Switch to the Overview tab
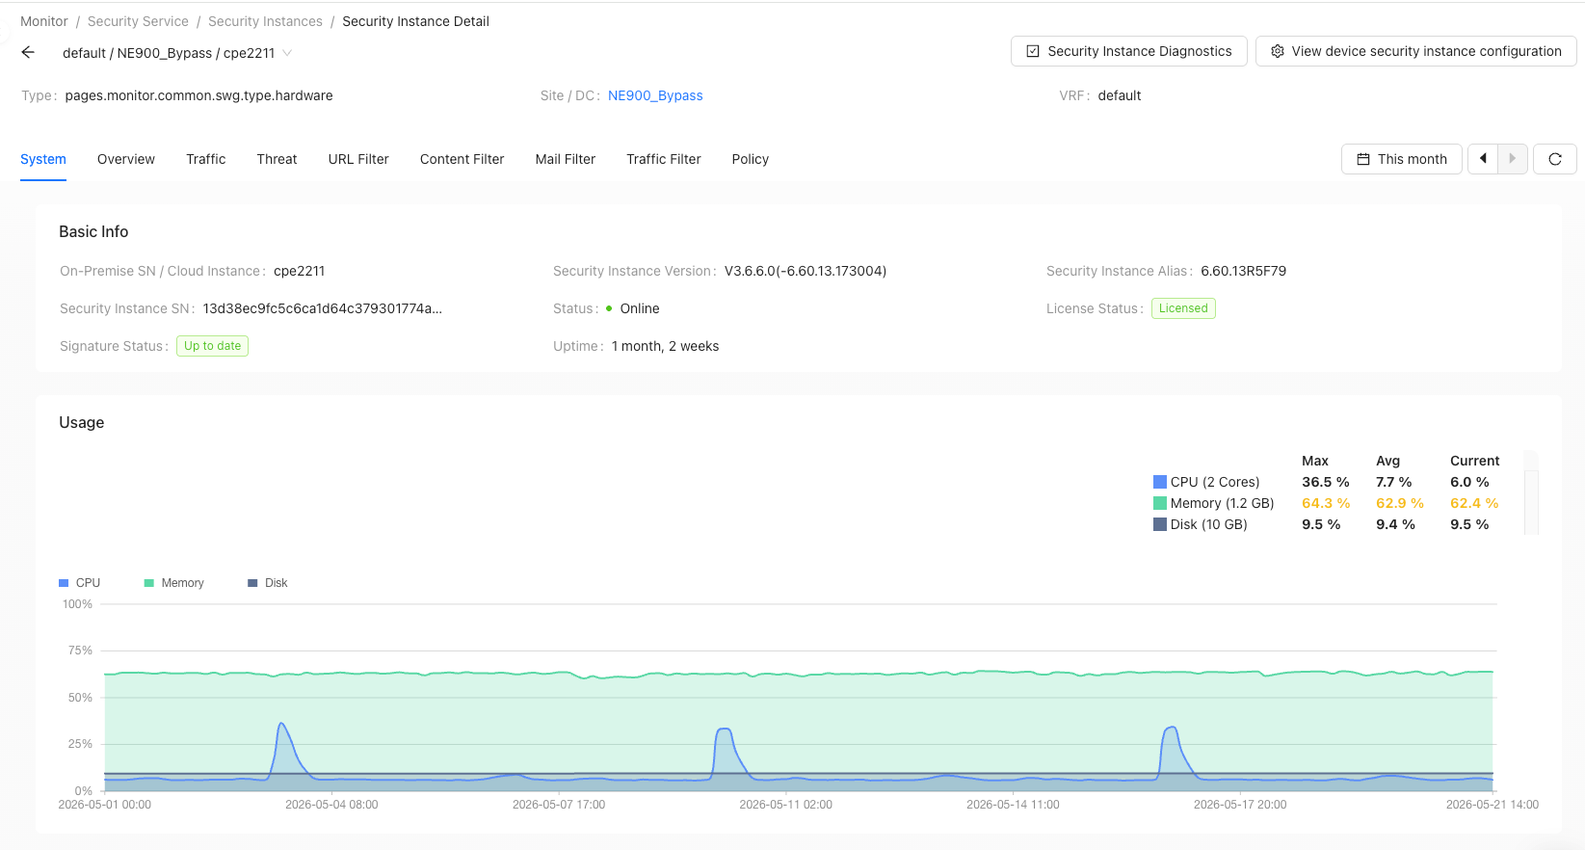This screenshot has width=1585, height=850. coord(126,159)
